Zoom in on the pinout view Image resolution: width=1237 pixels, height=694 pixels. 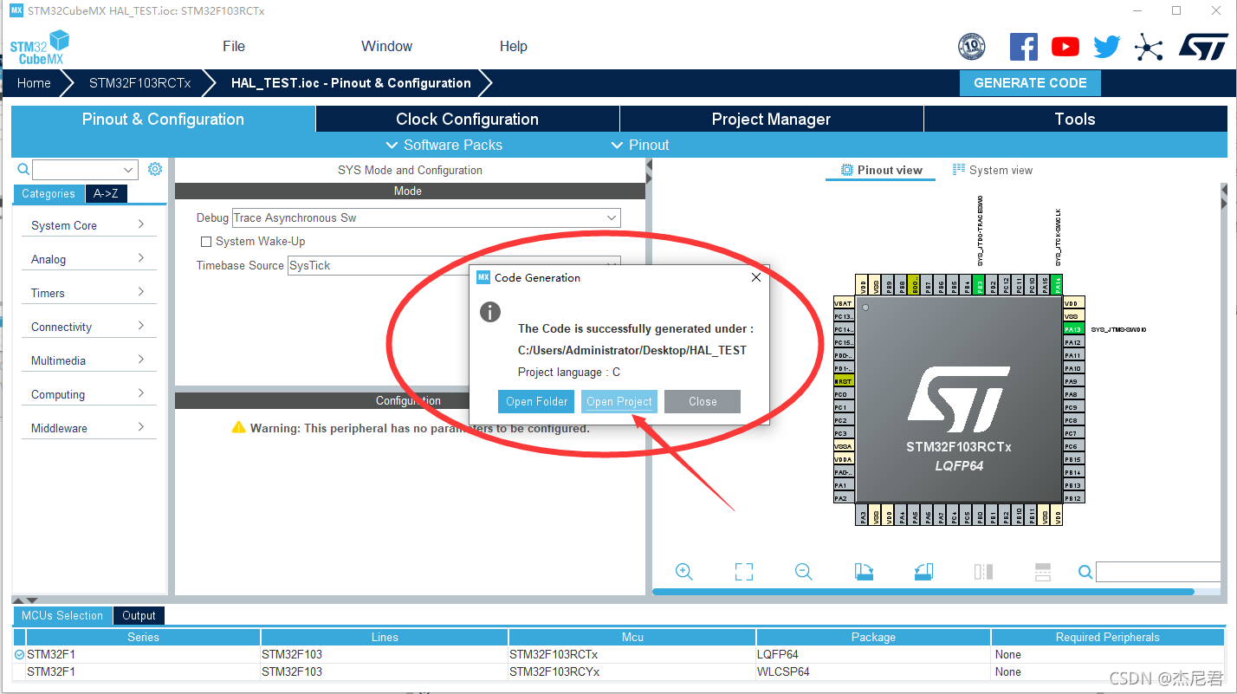[684, 572]
